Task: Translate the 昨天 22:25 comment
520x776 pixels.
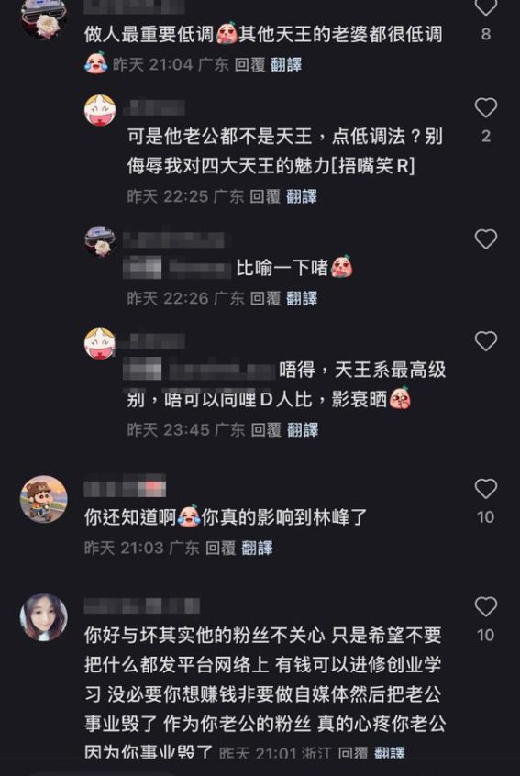Action: point(302,196)
